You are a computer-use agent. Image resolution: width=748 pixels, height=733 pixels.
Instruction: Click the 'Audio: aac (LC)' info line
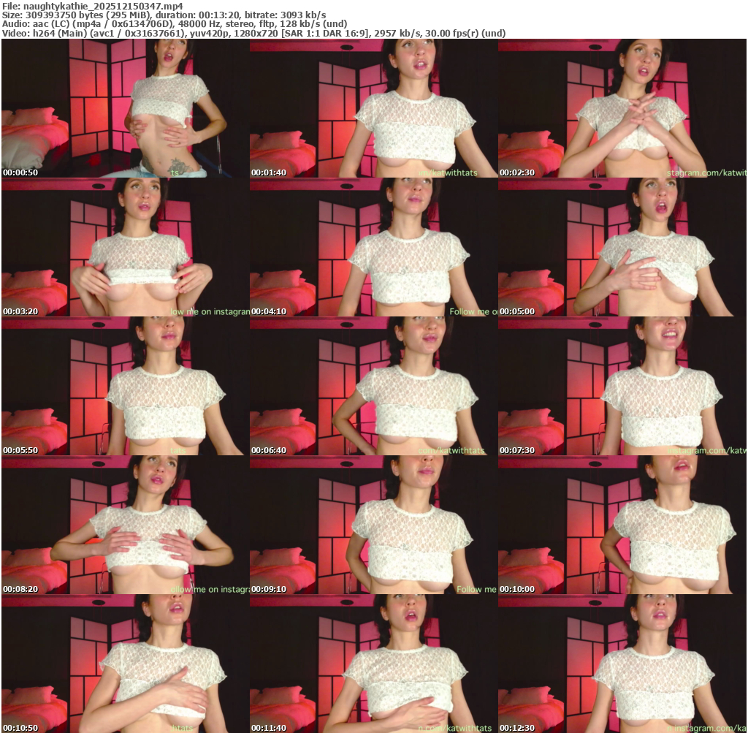pos(175,24)
